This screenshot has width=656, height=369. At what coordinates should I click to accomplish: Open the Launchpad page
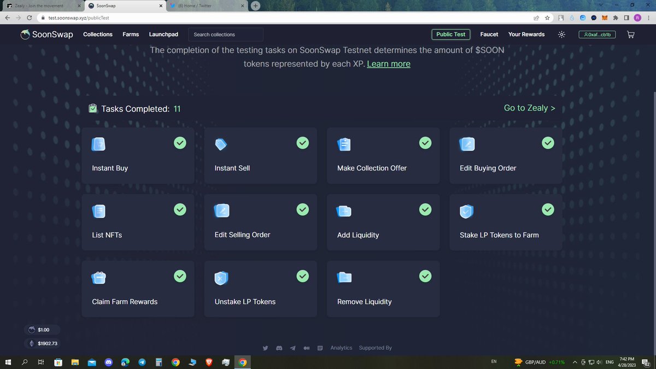pyautogui.click(x=163, y=34)
